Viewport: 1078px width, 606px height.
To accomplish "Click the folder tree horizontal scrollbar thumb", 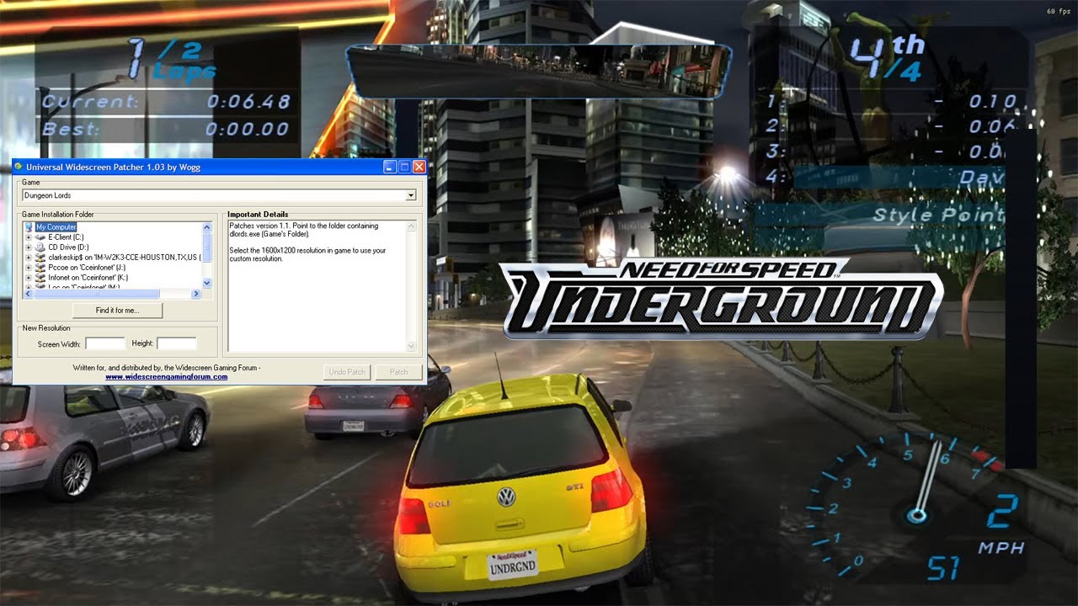I will (x=96, y=294).
